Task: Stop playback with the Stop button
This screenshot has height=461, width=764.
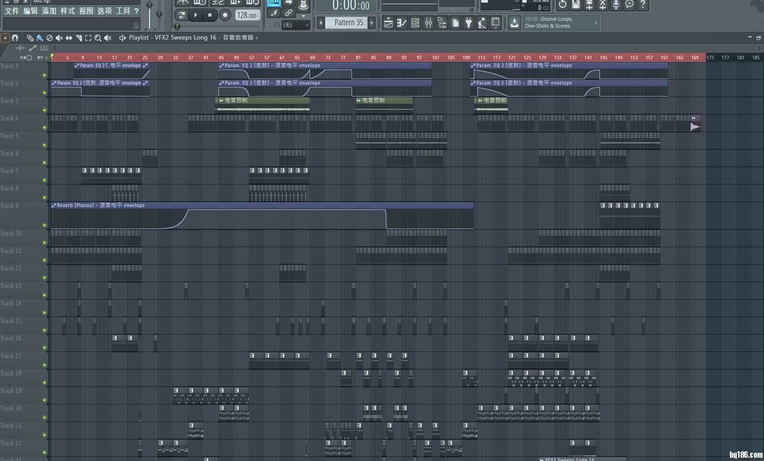Action: pyautogui.click(x=210, y=15)
